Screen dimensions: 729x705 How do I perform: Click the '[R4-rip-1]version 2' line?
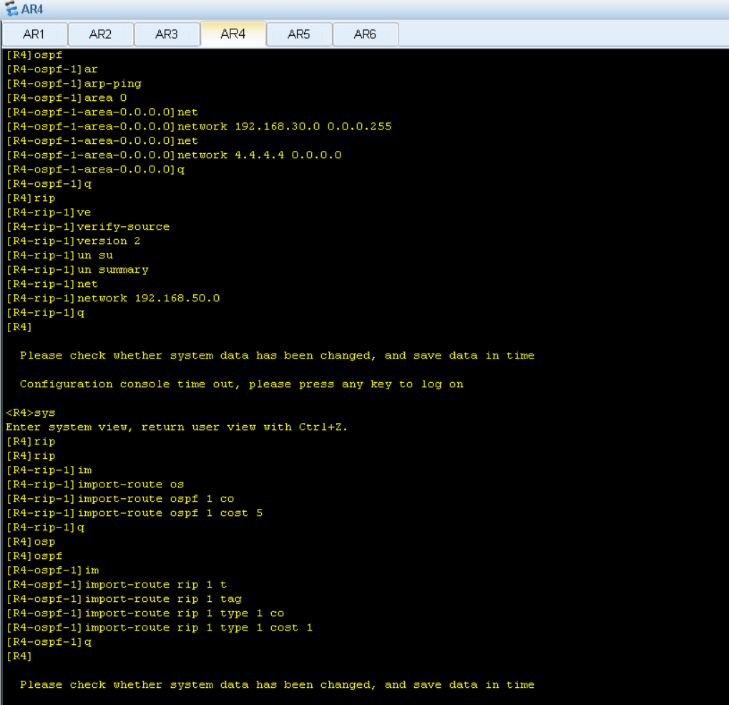73,241
